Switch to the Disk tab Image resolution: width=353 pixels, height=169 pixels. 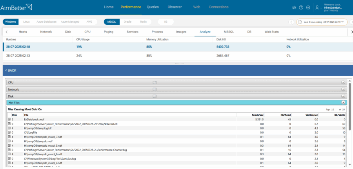click(68, 32)
